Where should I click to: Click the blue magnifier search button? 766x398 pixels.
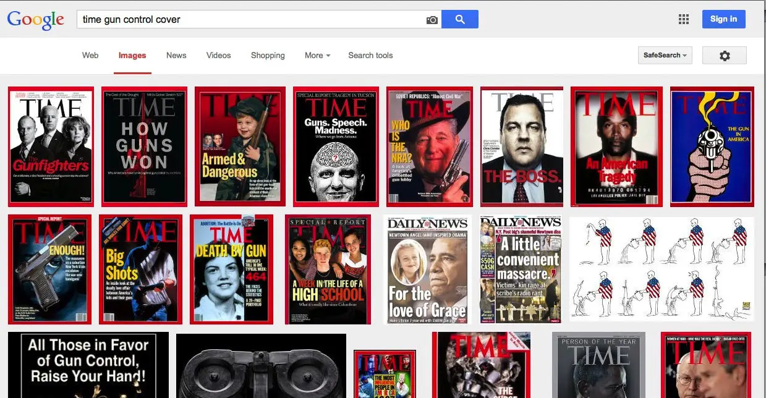460,19
